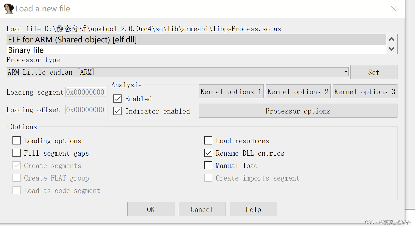Image resolution: width=415 pixels, height=227 pixels.
Task: Open the Processor type dropdown
Action: 346,72
